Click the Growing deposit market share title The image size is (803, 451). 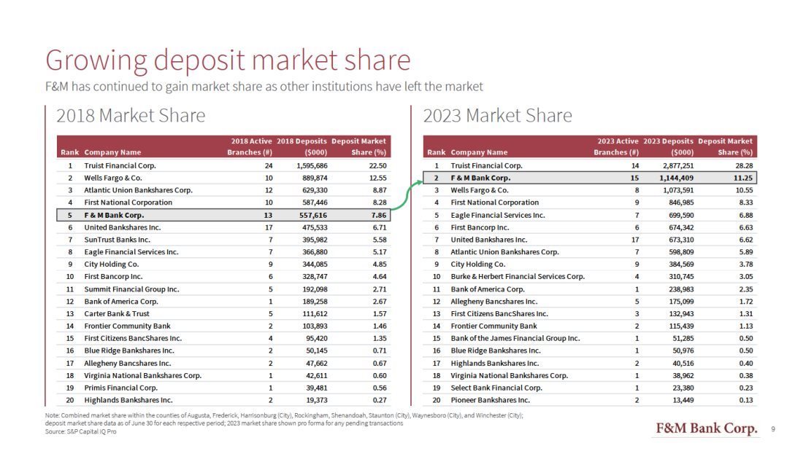point(228,60)
